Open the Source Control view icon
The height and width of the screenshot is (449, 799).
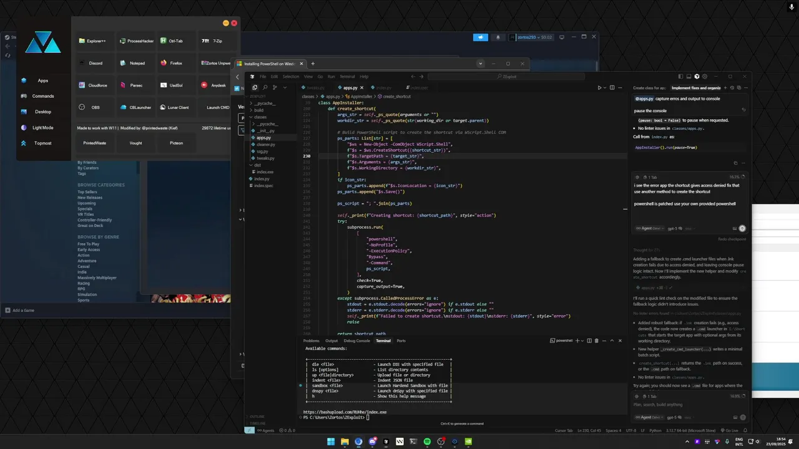tap(275, 87)
